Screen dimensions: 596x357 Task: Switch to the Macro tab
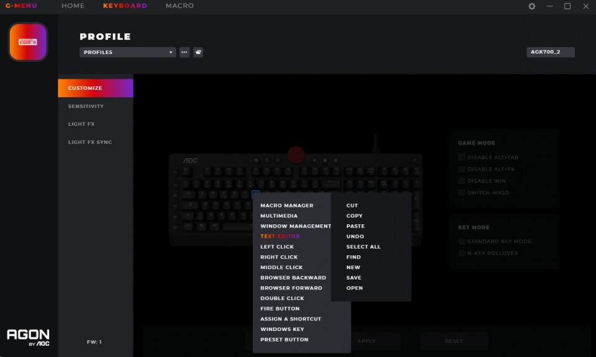(180, 6)
